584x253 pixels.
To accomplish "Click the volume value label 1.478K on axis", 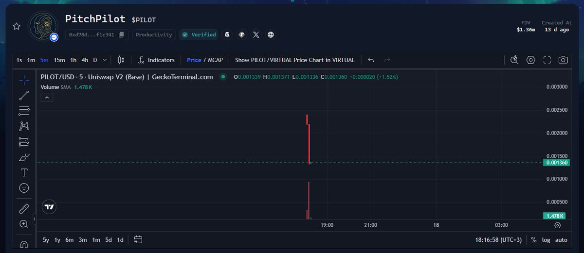I will (555, 216).
